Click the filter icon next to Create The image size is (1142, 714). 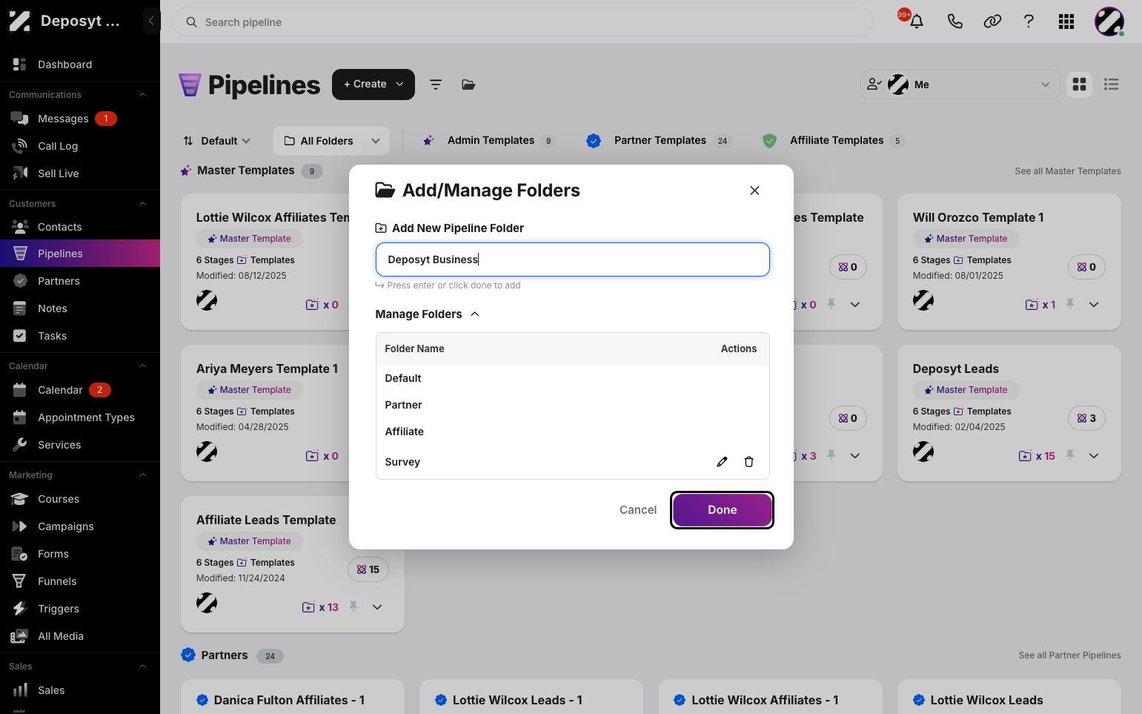click(436, 85)
